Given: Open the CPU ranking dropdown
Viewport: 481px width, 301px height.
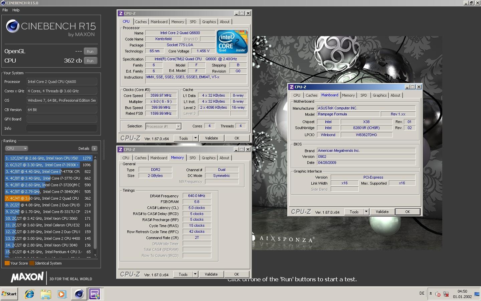Looking at the screenshot, I should point(16,148).
